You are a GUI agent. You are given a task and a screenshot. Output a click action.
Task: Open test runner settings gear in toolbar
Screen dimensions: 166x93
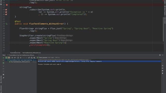tap(34, 58)
